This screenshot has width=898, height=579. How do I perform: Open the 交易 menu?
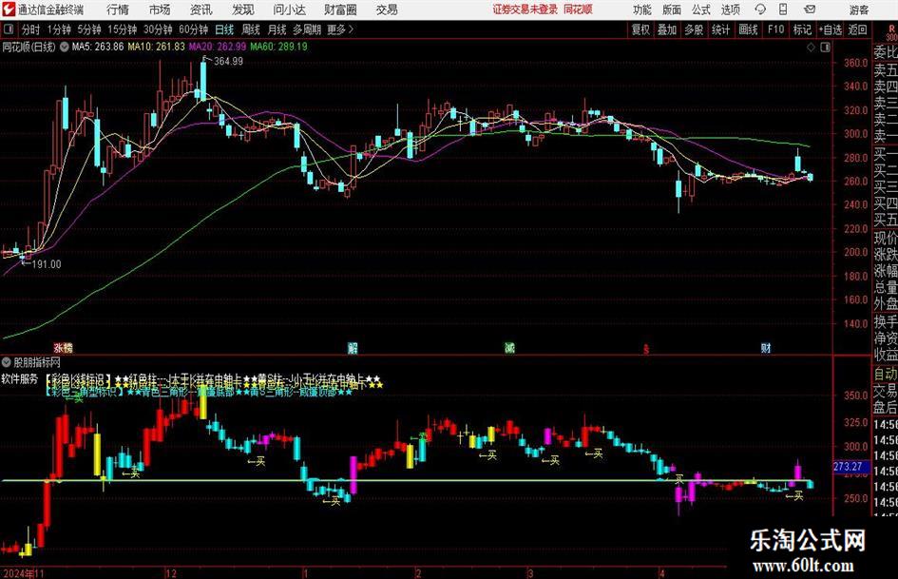[x=387, y=10]
